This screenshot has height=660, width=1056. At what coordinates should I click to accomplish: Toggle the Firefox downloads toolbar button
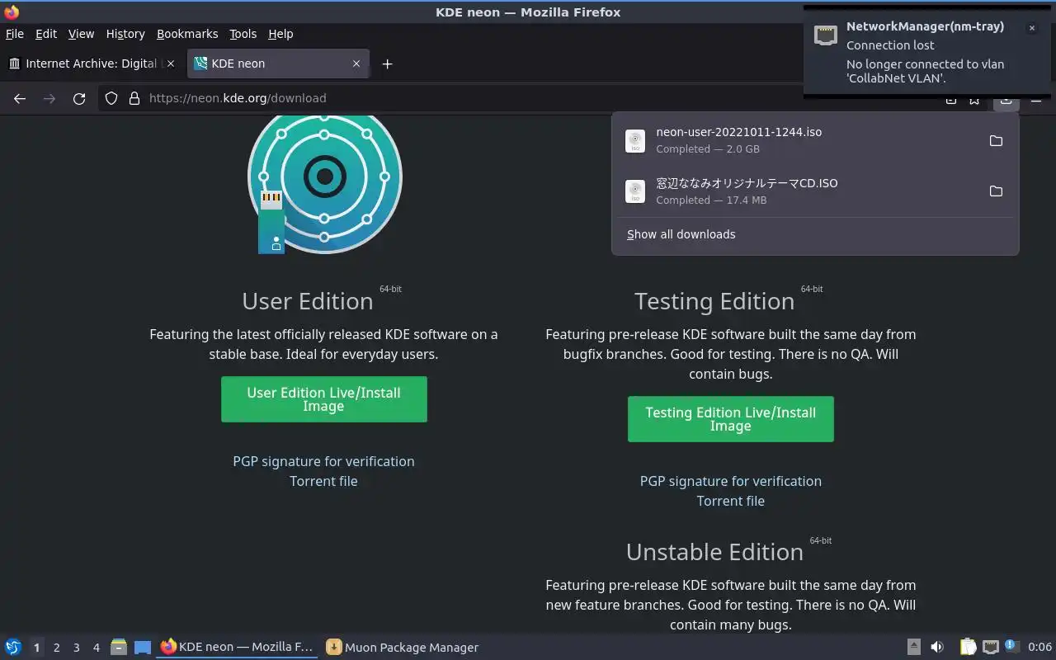pos(1006,99)
